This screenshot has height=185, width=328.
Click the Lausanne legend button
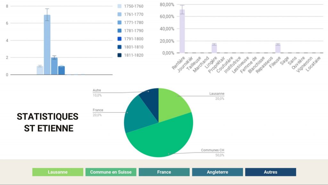tap(58, 172)
